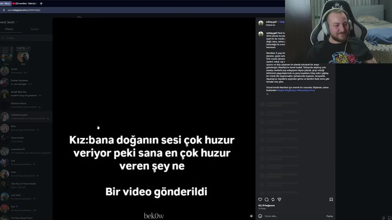Image resolution: width=392 pixels, height=220 pixels.
Task: Open the Harun Keskin conversation
Action: point(26,139)
